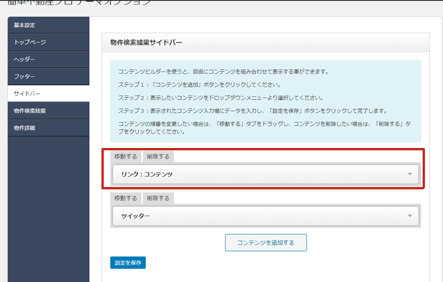Go to トップページ settings in sidebar
The width and height of the screenshot is (443, 282).
coord(30,42)
